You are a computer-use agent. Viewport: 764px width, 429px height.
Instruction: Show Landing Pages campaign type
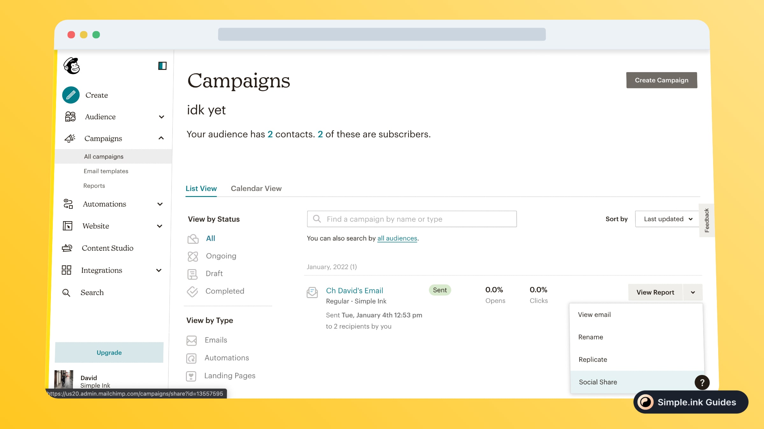(230, 376)
